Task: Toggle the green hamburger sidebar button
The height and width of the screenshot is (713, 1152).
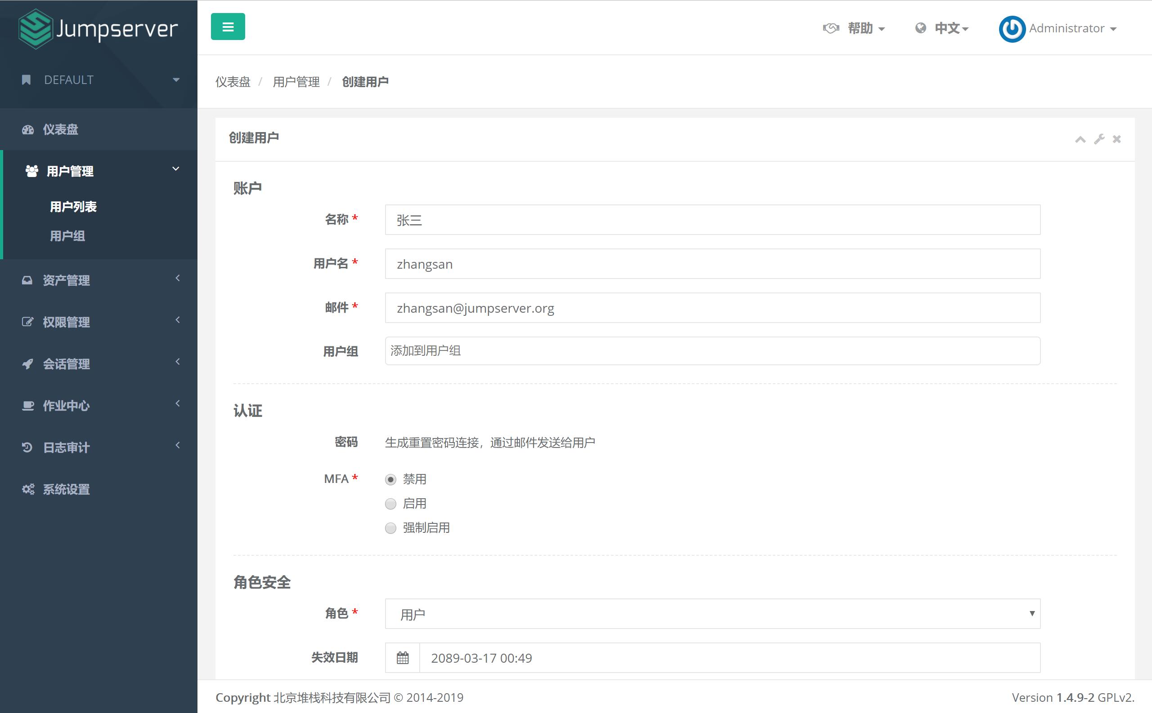Action: [228, 27]
